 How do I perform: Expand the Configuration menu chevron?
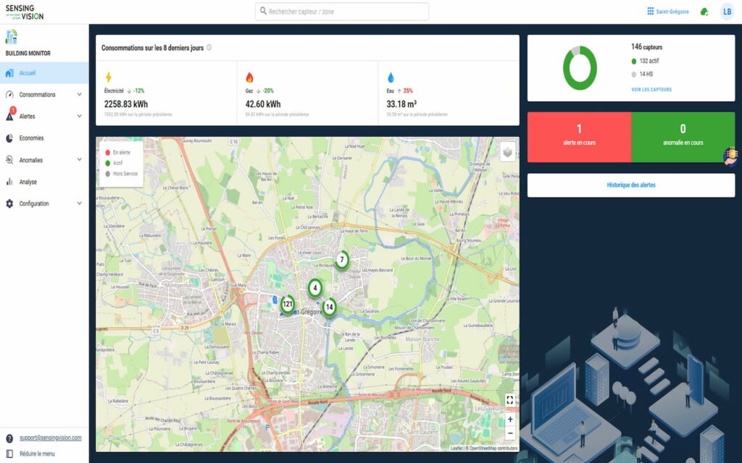[80, 203]
